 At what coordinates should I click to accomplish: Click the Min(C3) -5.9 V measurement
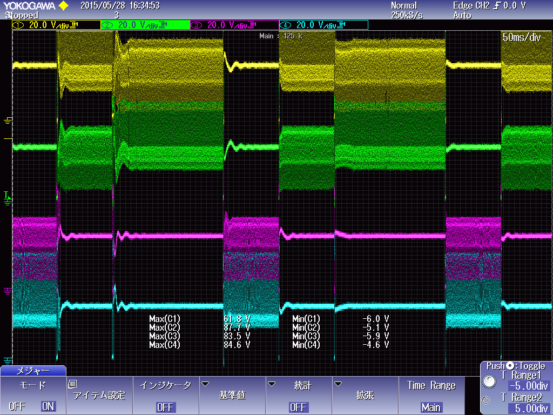[341, 336]
